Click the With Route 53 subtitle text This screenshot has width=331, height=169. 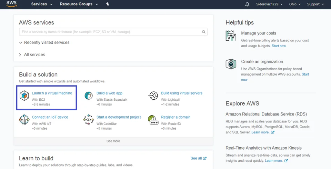pyautogui.click(x=171, y=124)
